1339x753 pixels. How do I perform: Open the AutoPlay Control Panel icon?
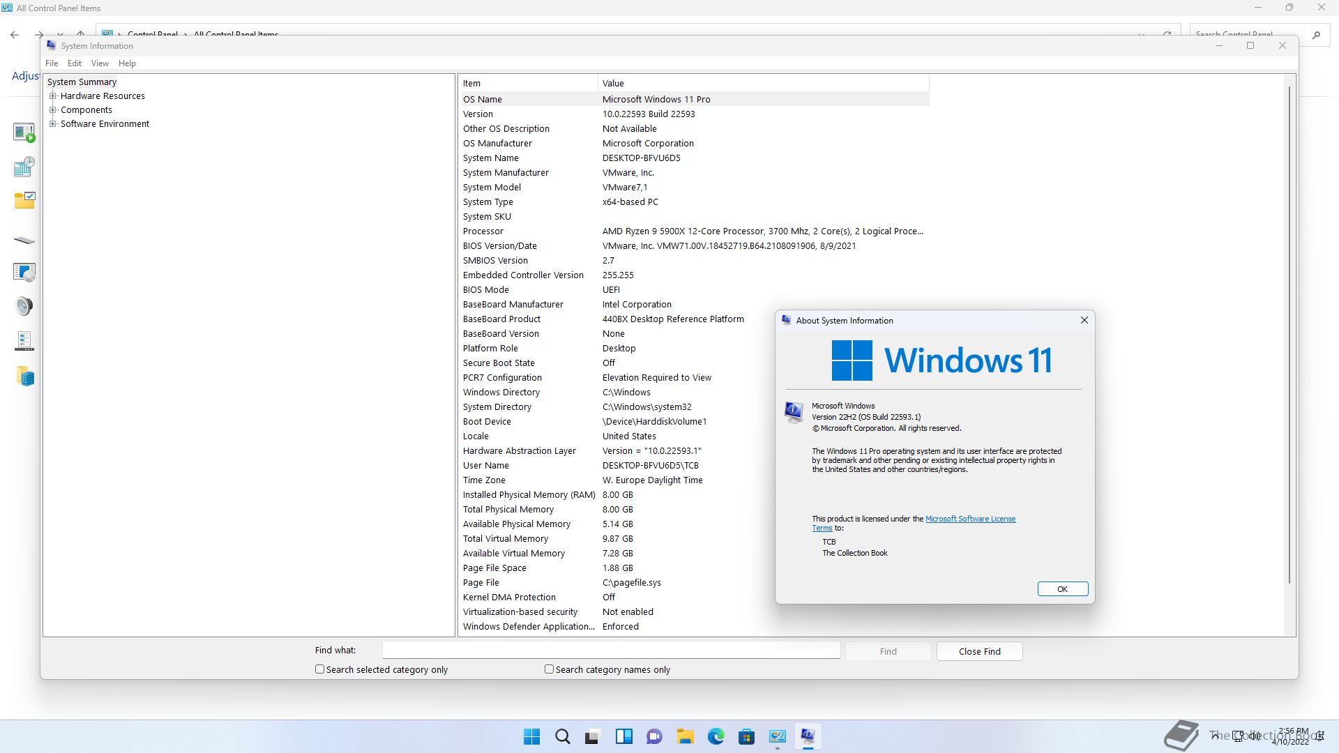(x=24, y=132)
